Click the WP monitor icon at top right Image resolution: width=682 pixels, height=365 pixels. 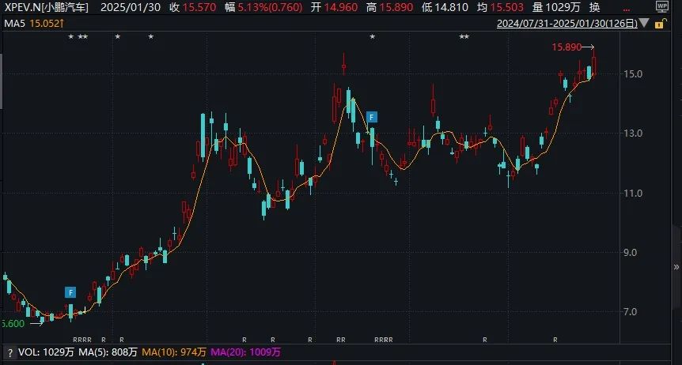pos(662,7)
